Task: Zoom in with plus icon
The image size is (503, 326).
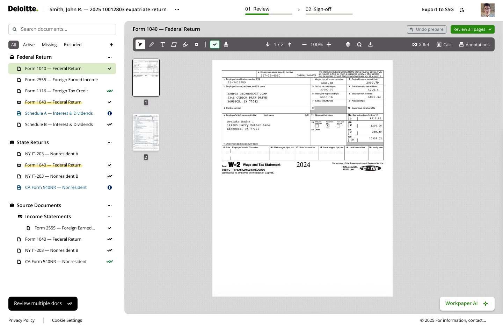Action: click(329, 44)
